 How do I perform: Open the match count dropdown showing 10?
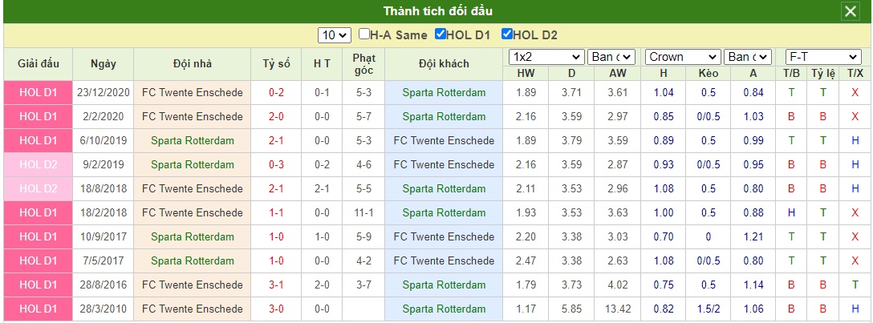335,35
